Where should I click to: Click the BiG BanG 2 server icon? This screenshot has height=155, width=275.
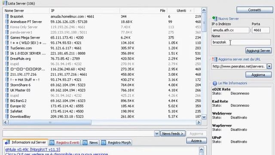(x=7, y=101)
